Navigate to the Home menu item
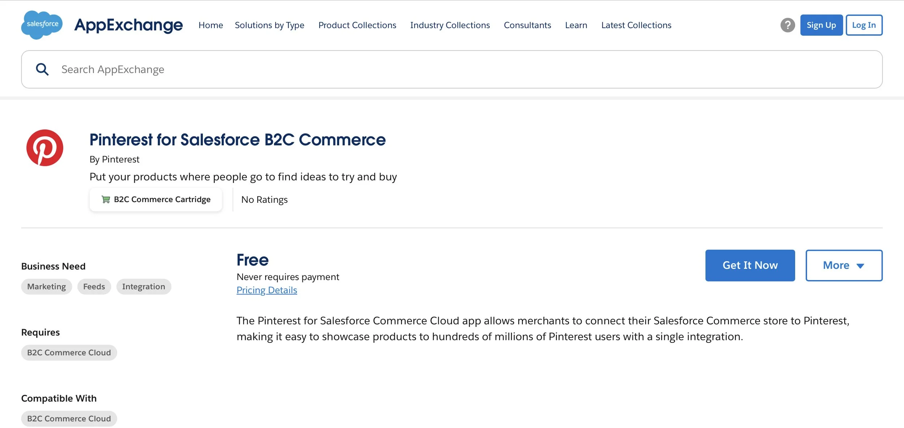This screenshot has width=904, height=428. click(x=210, y=25)
